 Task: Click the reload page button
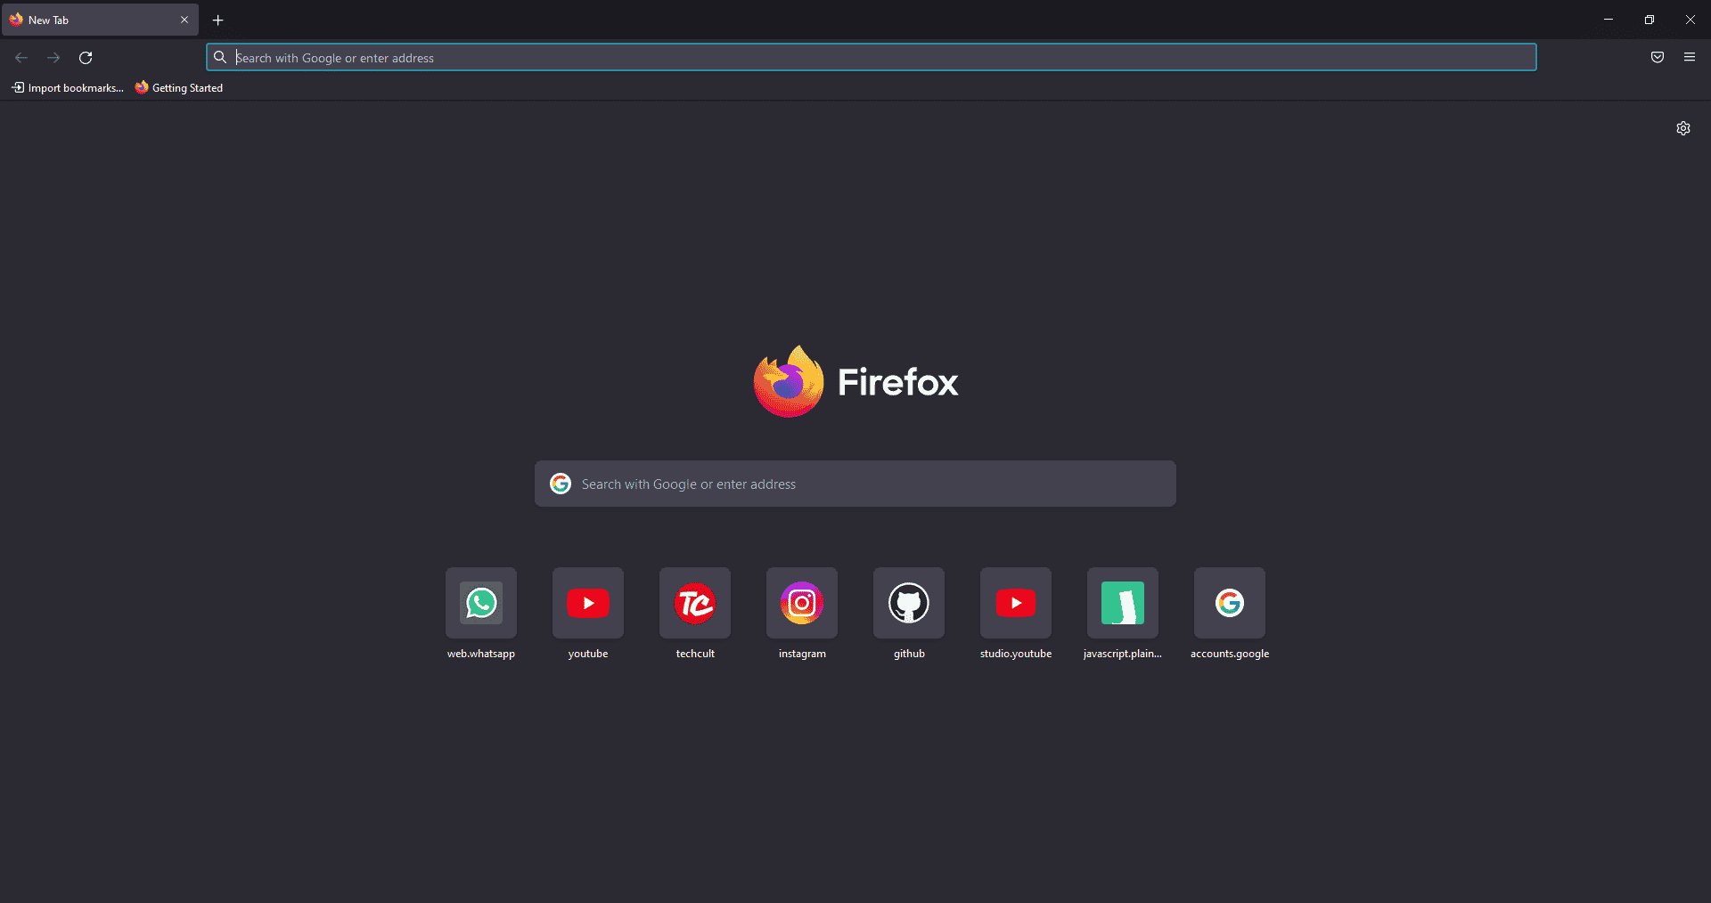(86, 58)
